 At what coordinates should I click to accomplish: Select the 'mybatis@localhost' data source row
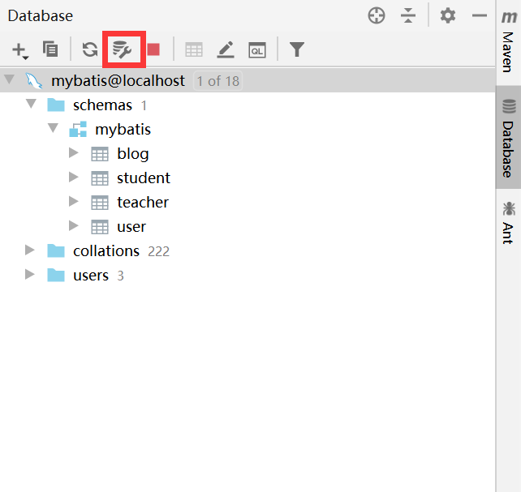[248, 80]
